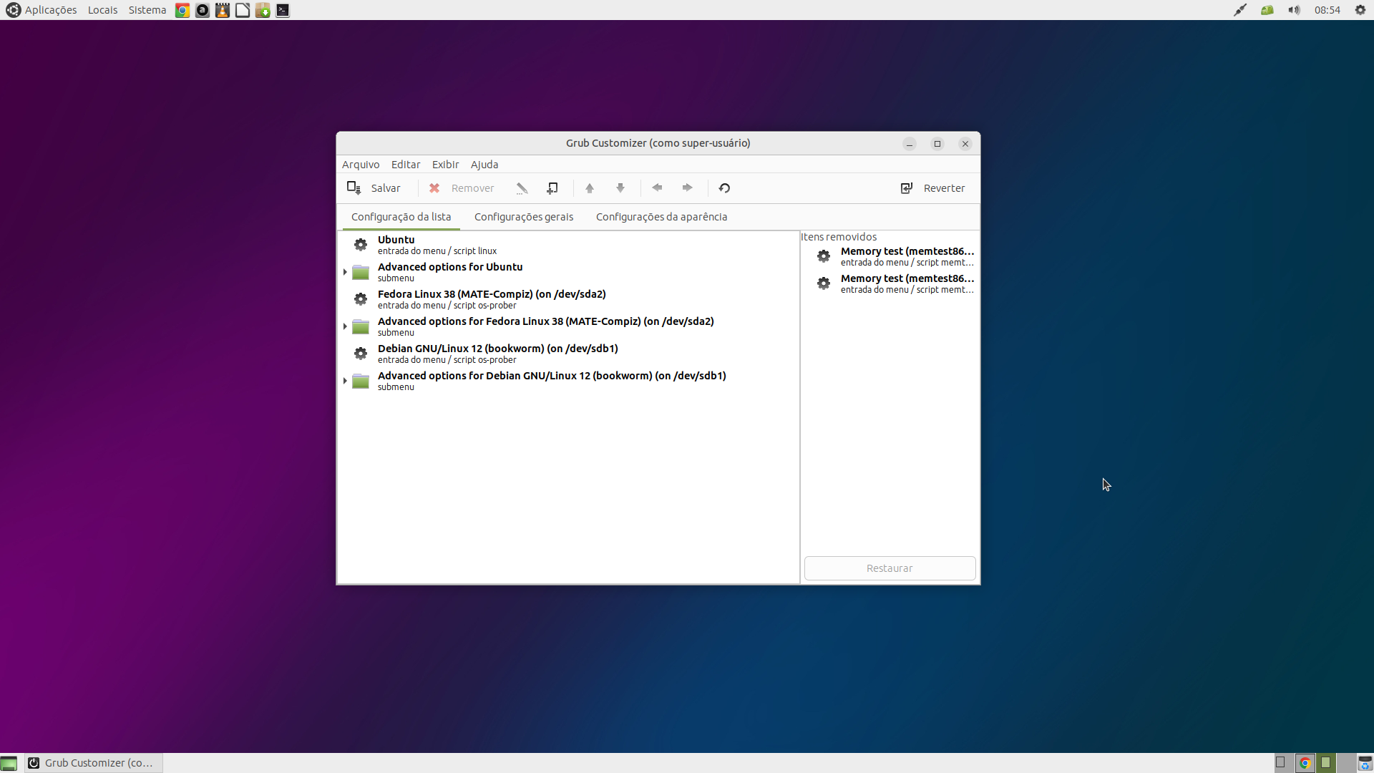Minimize the Grub Customizer window
Image resolution: width=1374 pixels, height=773 pixels.
910,144
